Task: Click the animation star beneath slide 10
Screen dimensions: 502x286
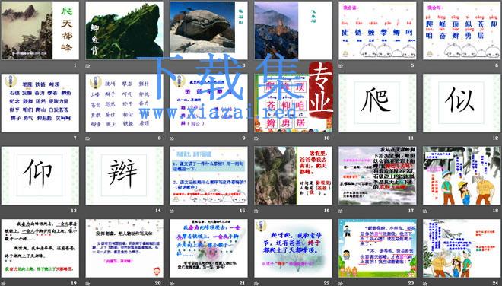Action: click(256, 138)
